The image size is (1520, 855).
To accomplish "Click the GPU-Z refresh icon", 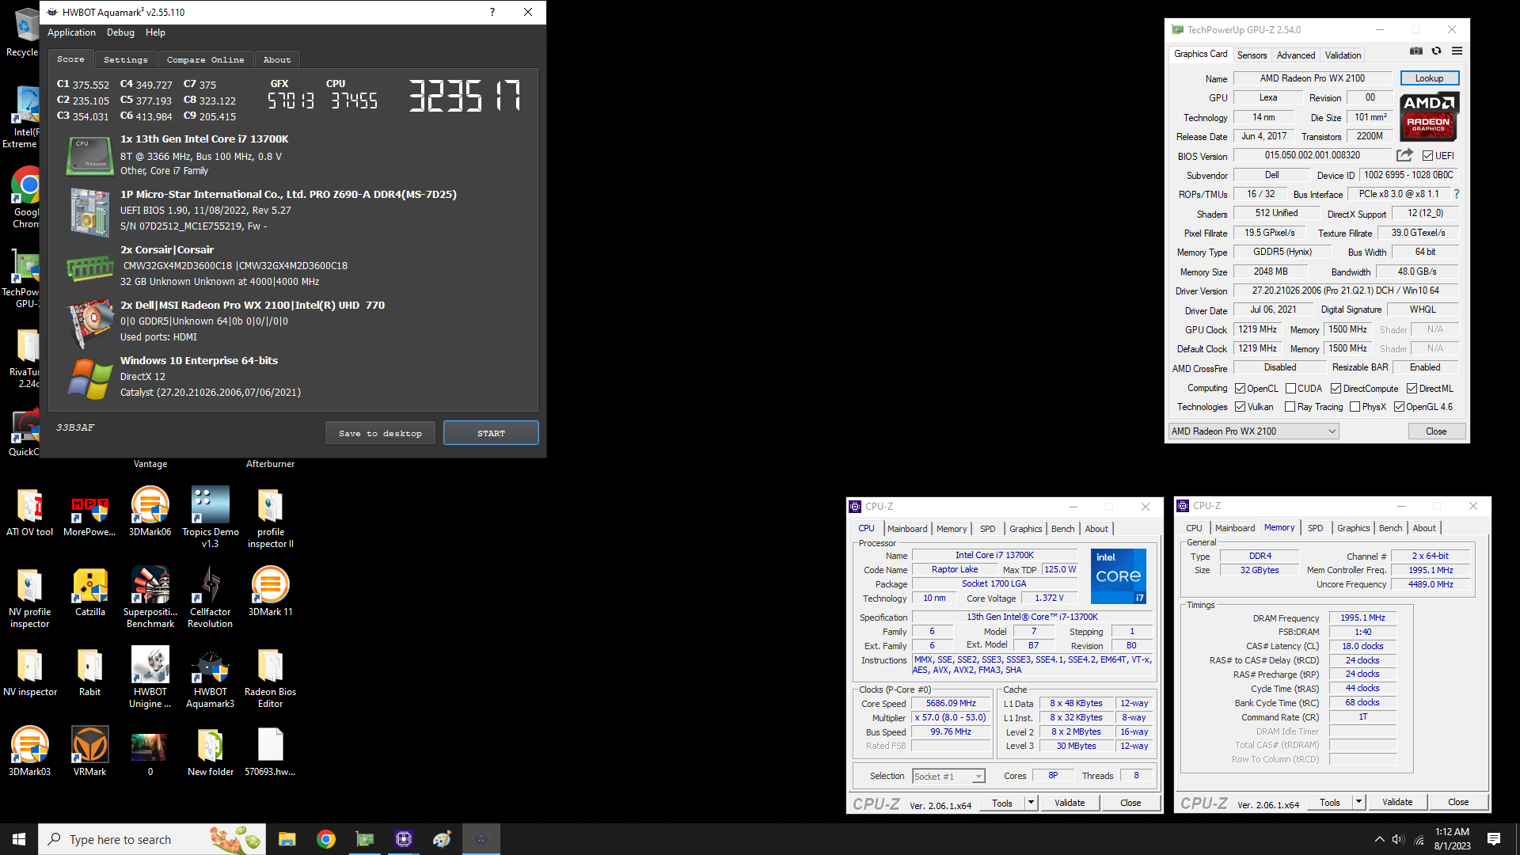I will tap(1436, 51).
